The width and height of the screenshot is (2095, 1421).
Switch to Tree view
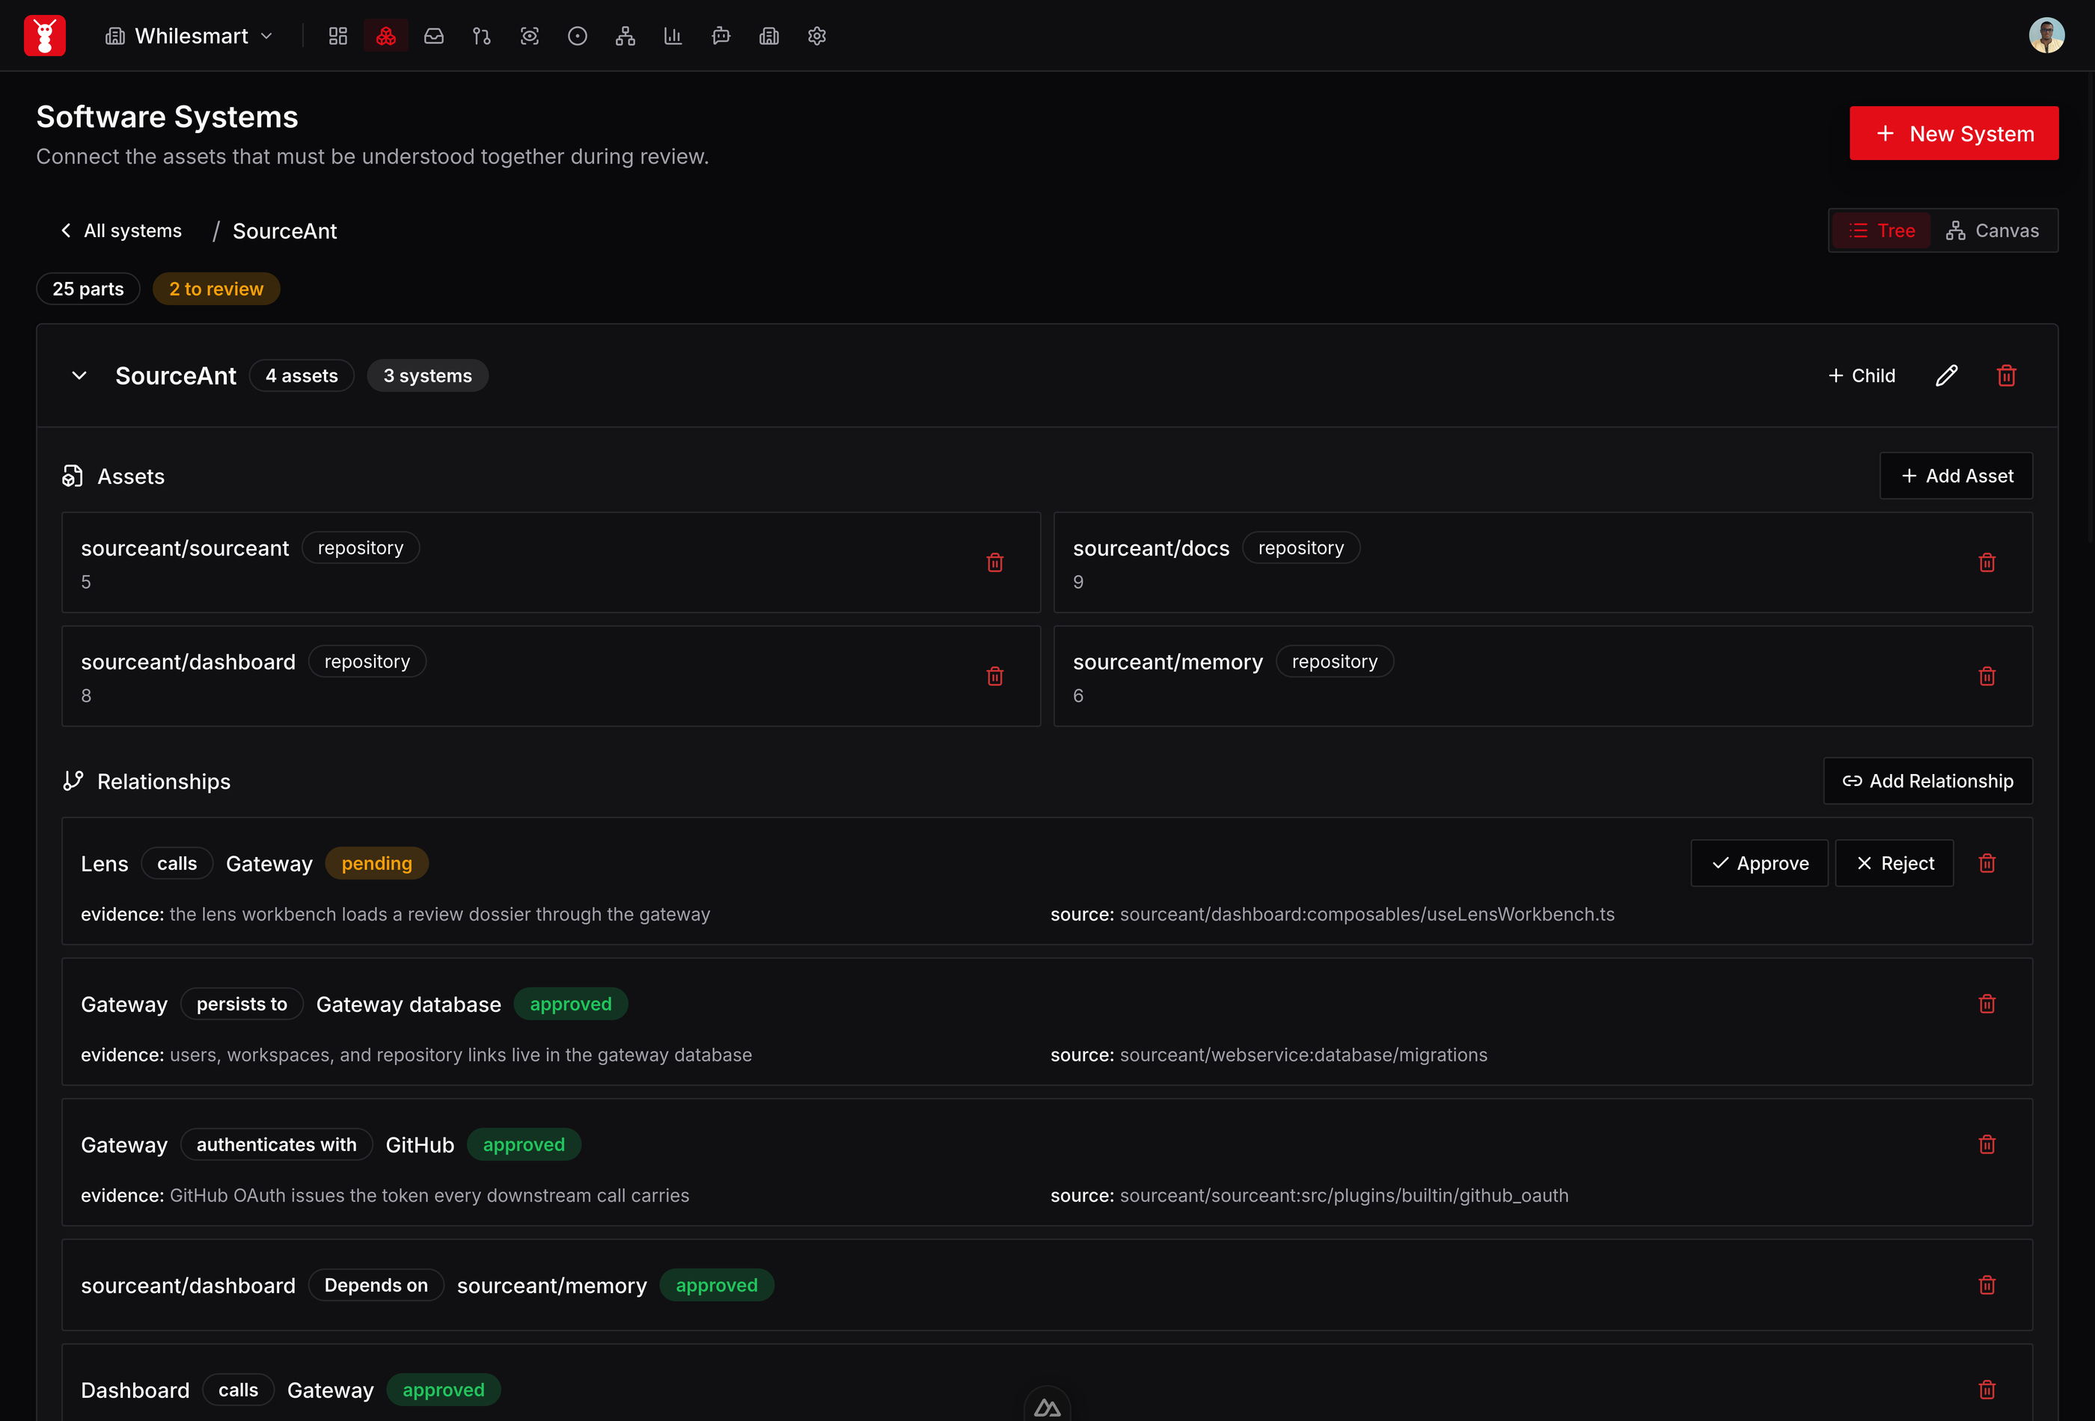1881,230
